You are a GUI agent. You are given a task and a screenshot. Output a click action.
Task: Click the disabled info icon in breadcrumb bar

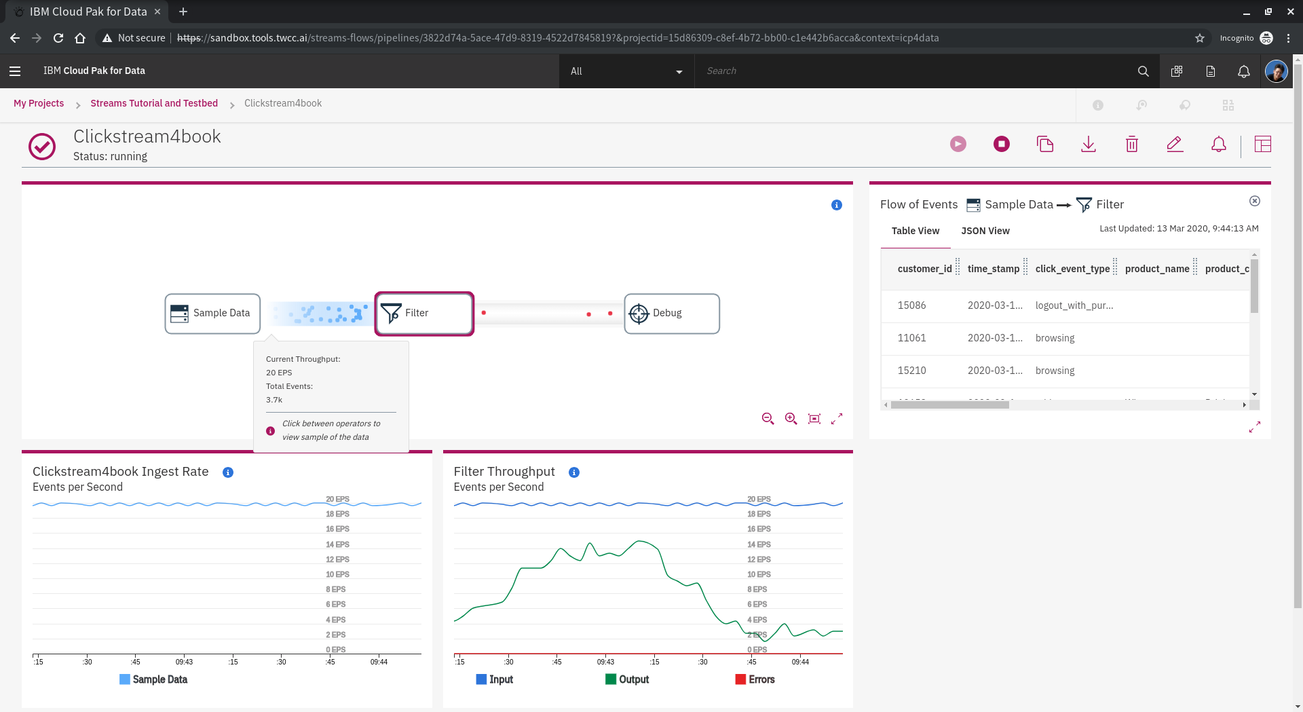[1097, 105]
